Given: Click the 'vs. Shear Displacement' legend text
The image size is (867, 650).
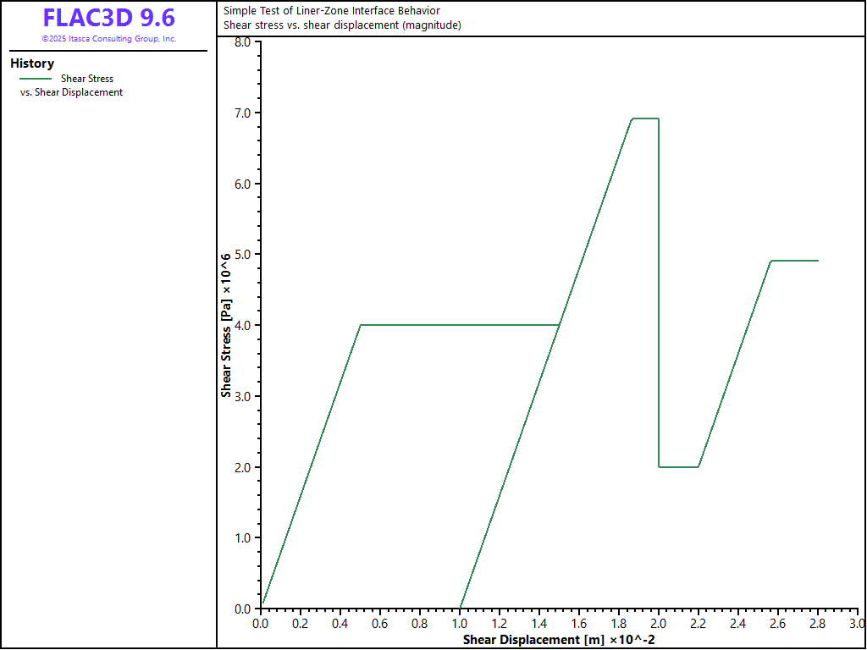Looking at the screenshot, I should pos(71,92).
